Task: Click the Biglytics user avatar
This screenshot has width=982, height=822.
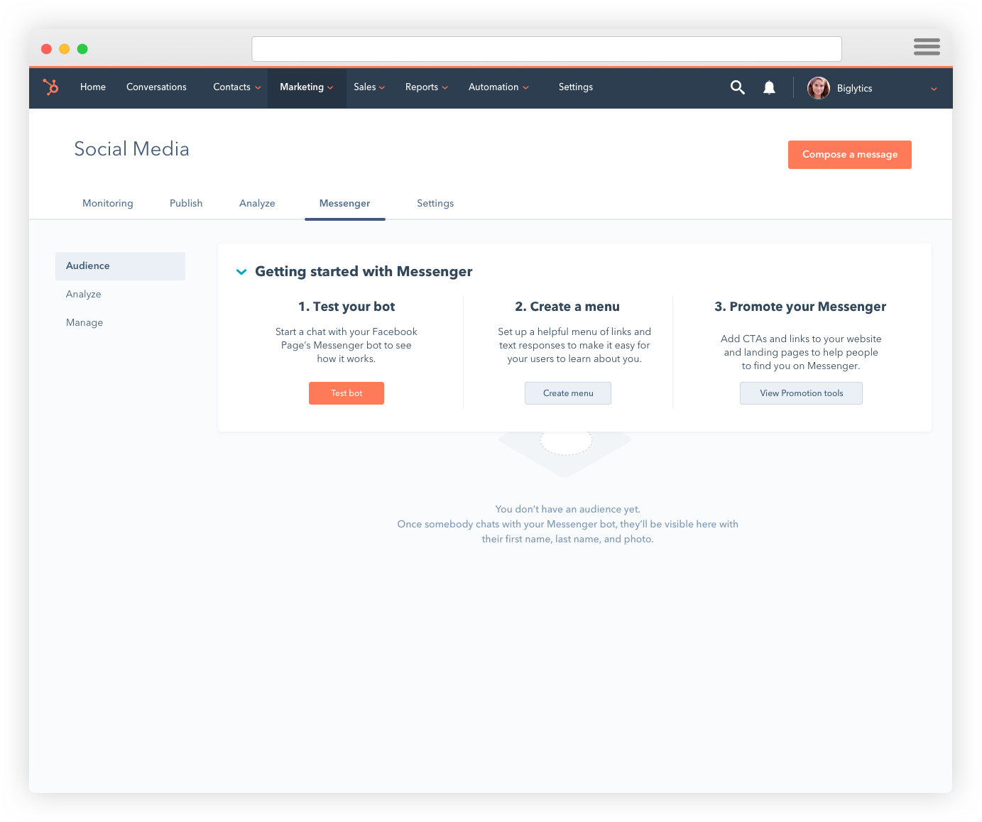Action: click(x=819, y=88)
